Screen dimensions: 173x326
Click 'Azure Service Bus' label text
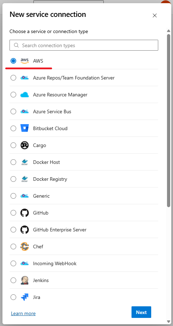(52, 111)
